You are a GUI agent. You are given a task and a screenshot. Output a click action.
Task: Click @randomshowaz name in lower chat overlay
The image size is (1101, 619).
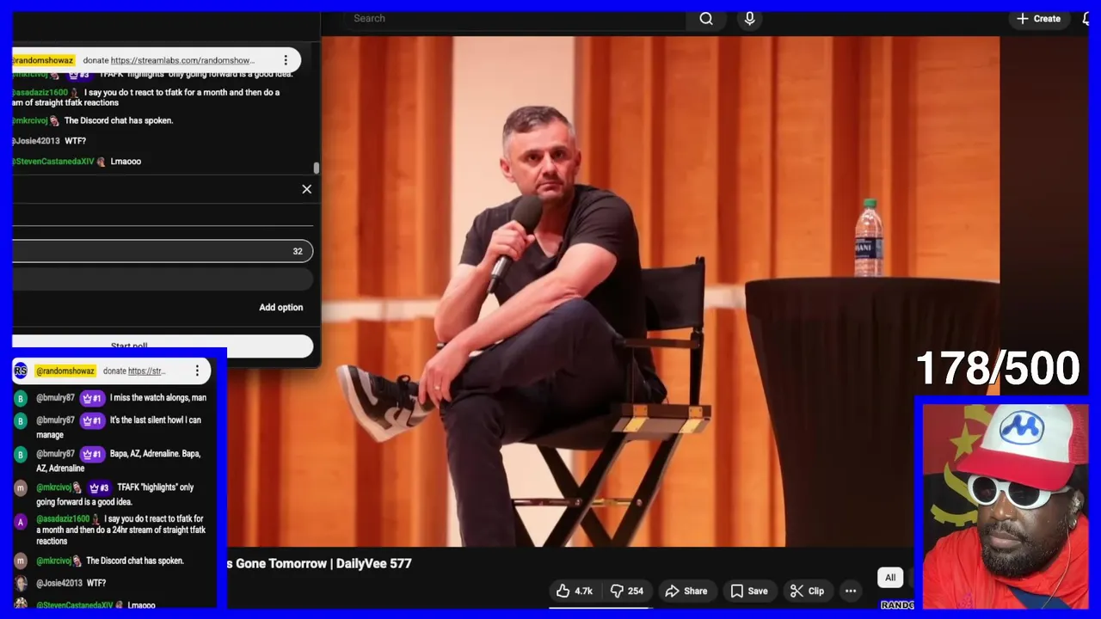[65, 371]
